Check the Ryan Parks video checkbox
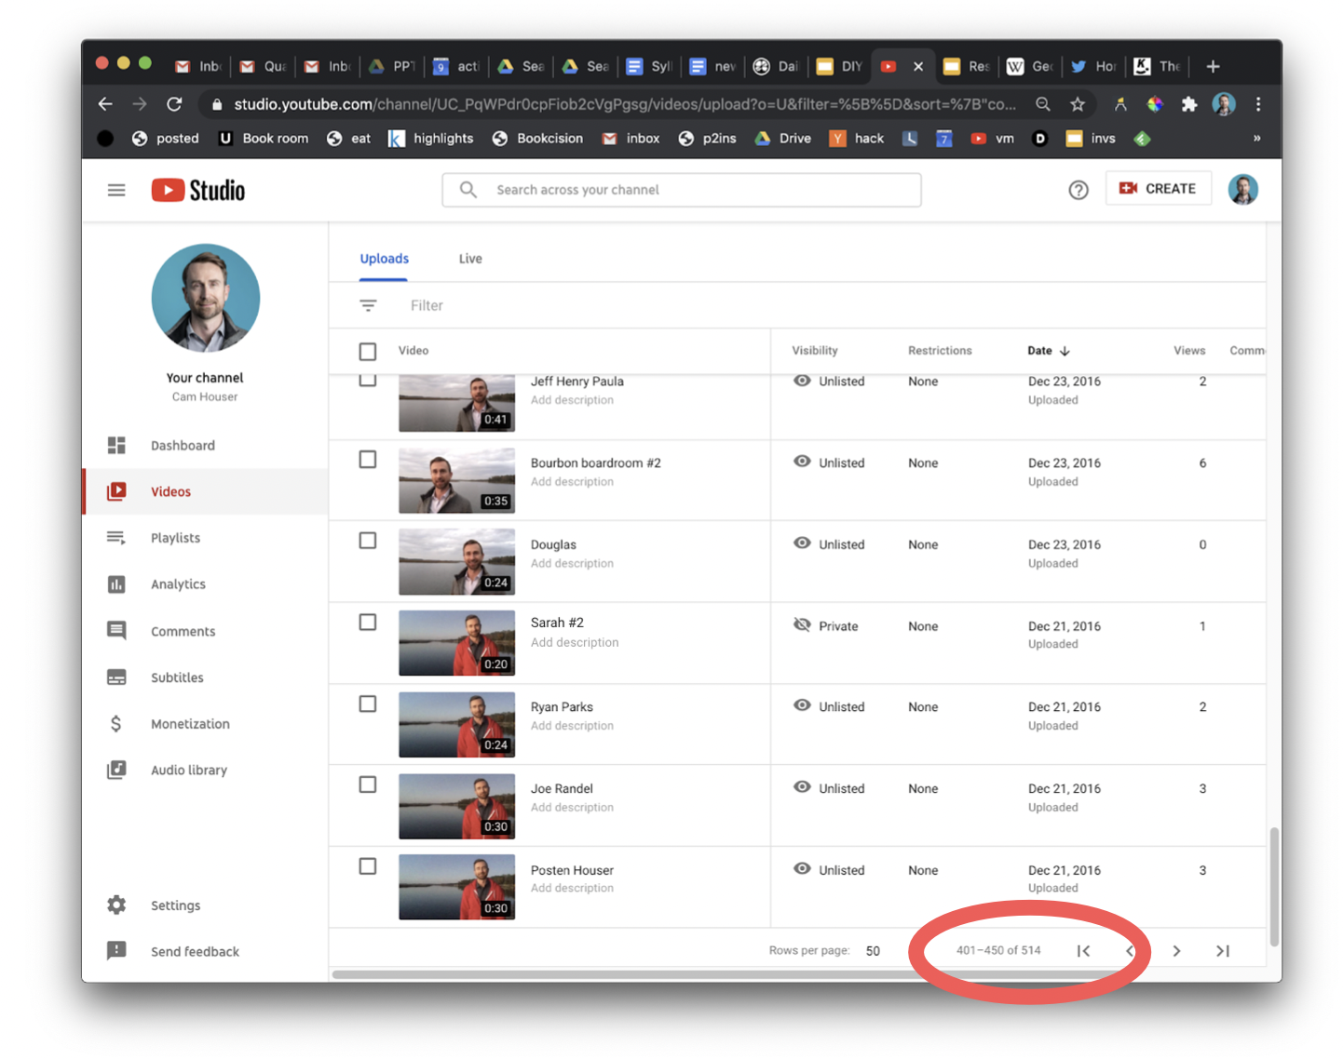 click(x=368, y=704)
